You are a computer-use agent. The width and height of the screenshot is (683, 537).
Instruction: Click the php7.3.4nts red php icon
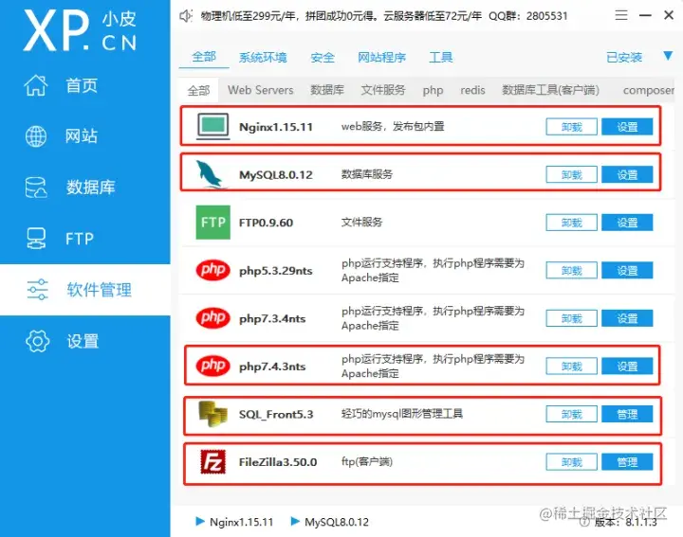212,317
